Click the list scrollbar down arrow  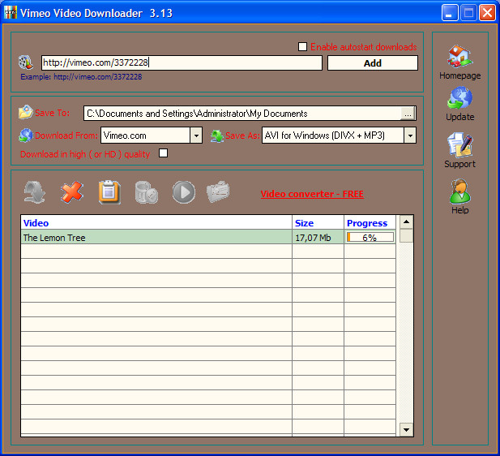coord(407,429)
